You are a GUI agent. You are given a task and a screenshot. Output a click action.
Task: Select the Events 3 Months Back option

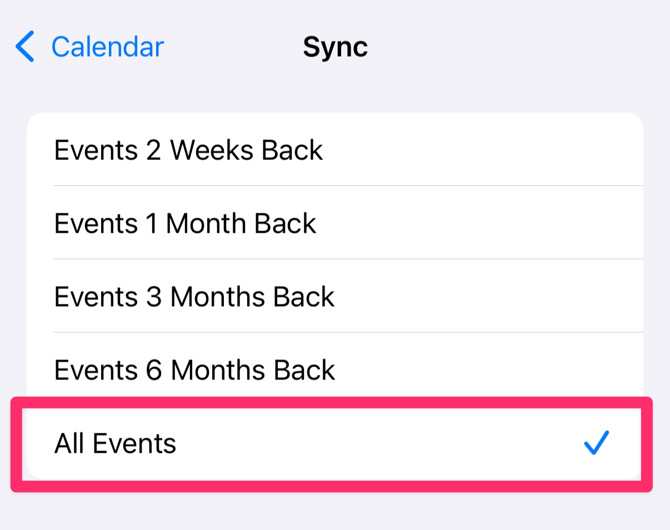pyautogui.click(x=194, y=297)
